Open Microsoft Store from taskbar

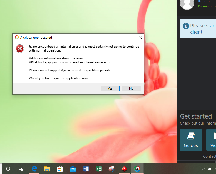(x=60, y=169)
